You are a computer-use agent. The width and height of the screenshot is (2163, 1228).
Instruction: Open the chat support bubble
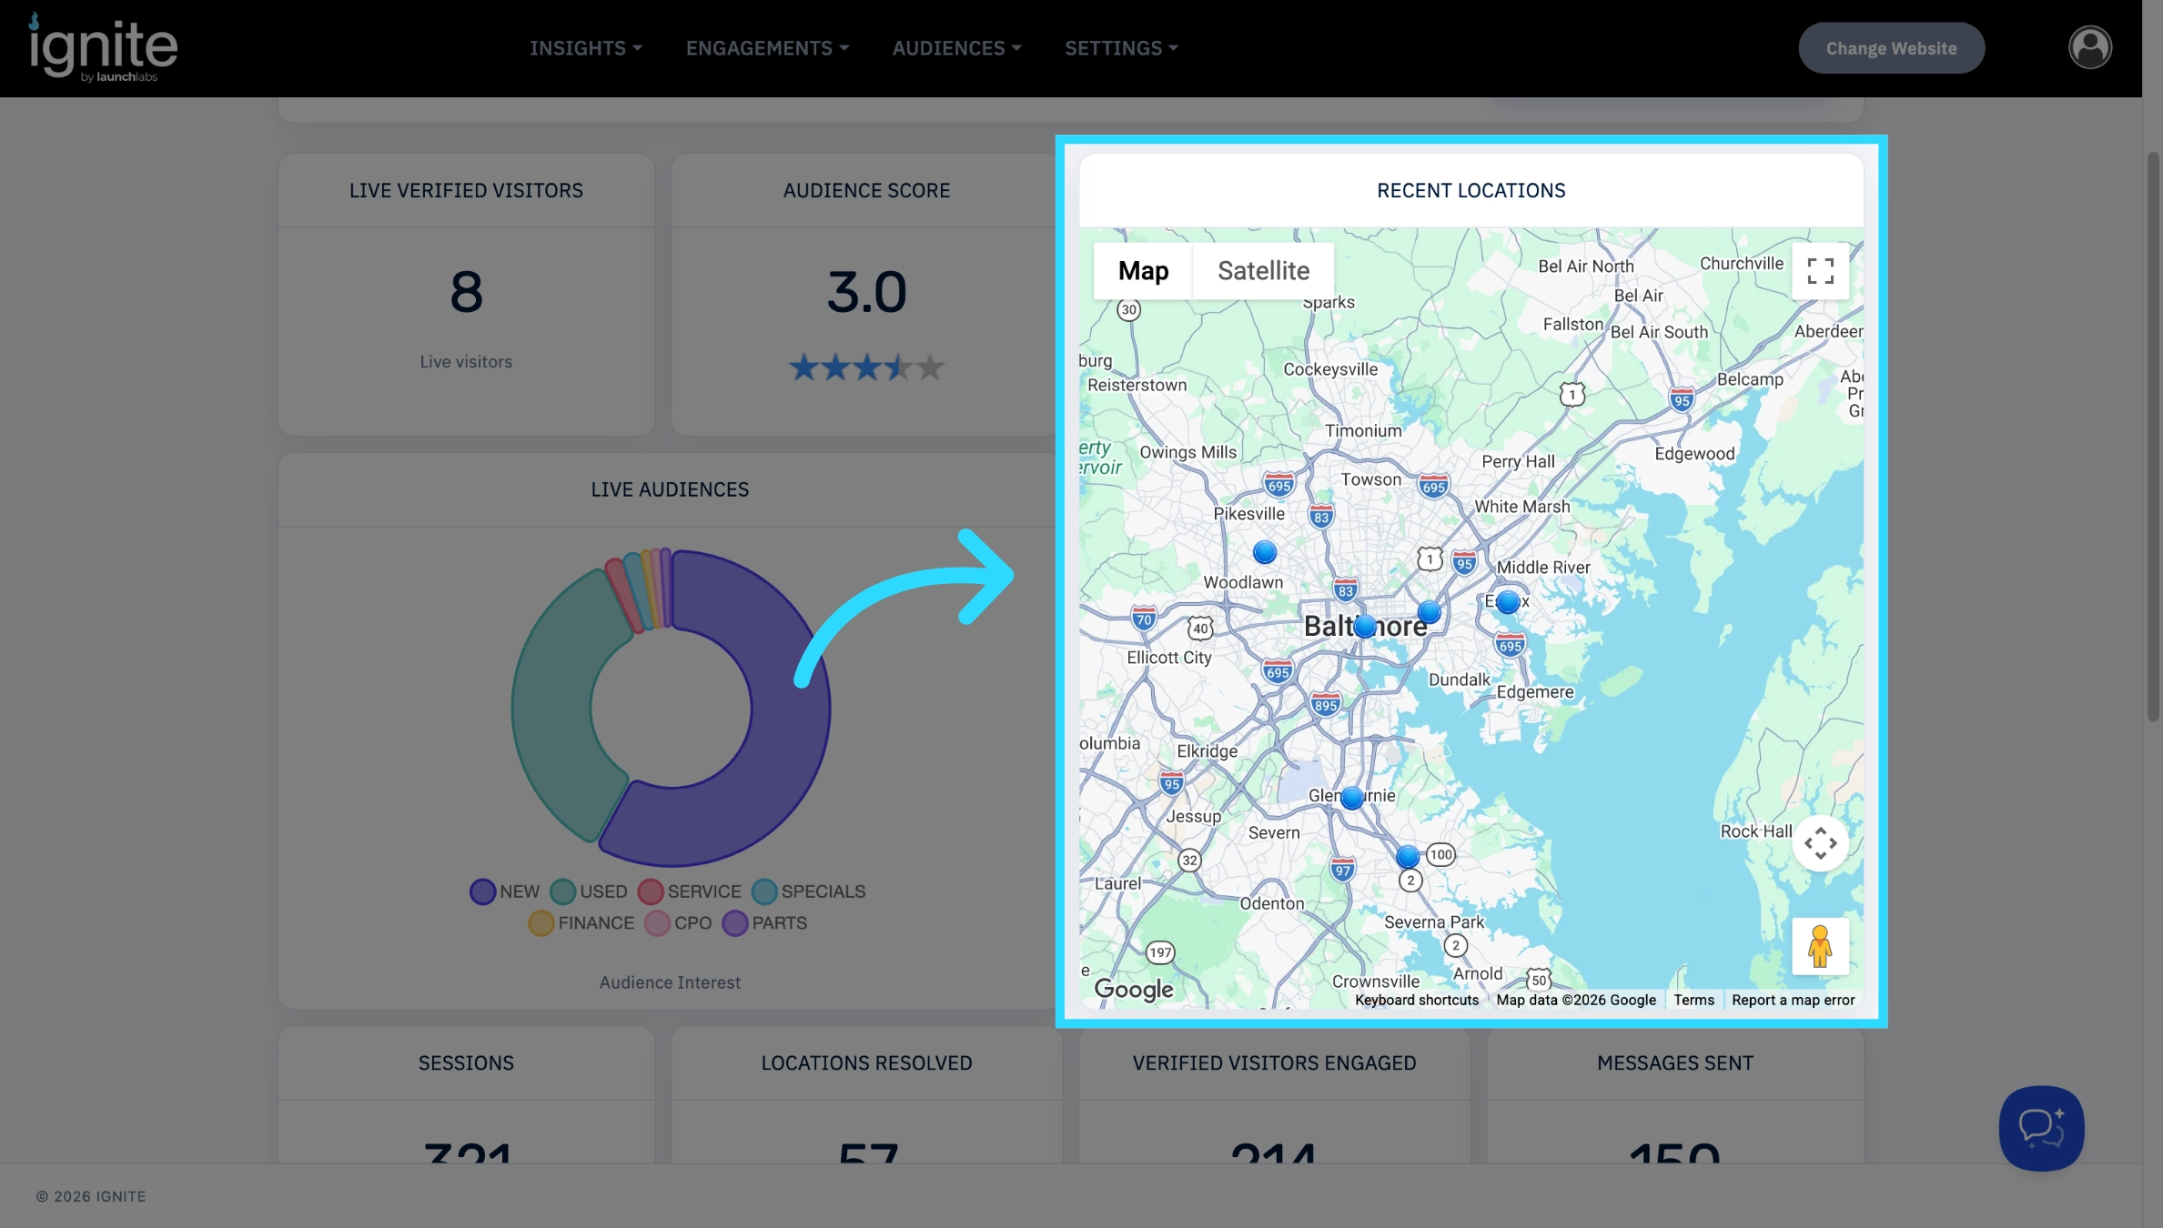[x=2041, y=1128]
